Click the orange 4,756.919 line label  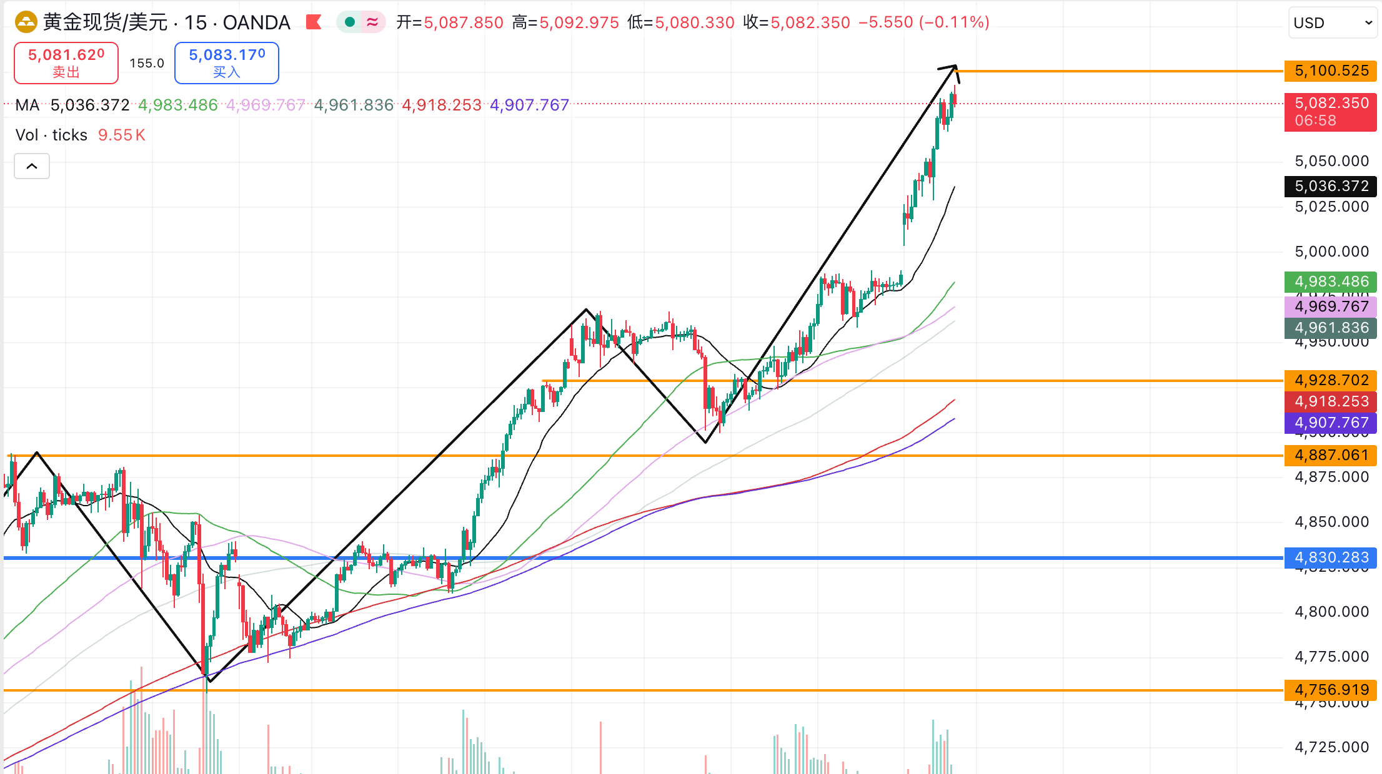pos(1330,690)
